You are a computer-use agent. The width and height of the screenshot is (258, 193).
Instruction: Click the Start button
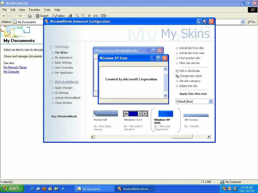12,188
